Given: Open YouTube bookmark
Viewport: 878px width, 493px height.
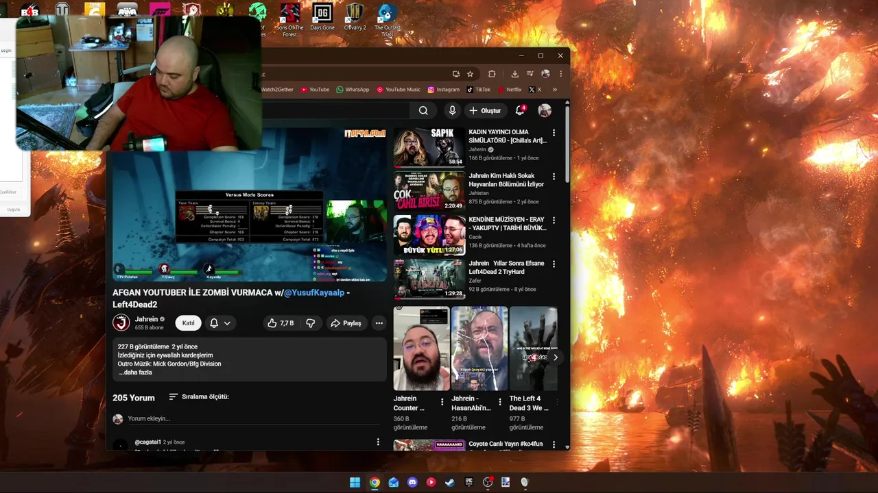Looking at the screenshot, I should click(315, 90).
